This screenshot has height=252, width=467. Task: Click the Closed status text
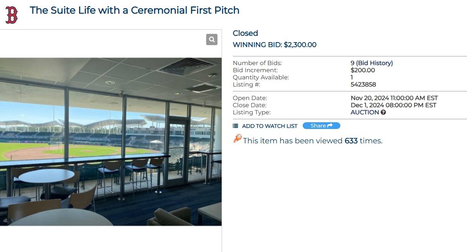tap(245, 33)
